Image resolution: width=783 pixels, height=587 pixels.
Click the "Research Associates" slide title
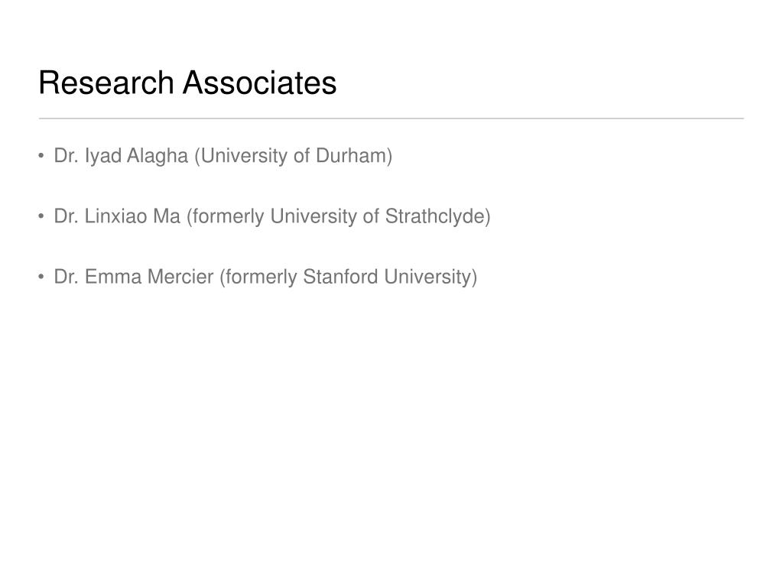[x=187, y=83]
